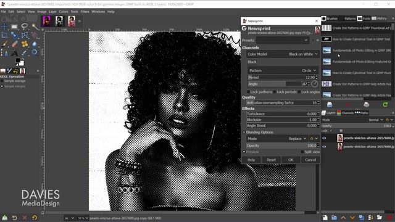The image size is (395, 222).
Task: Enable Split view checkbox
Action: [x=302, y=152]
